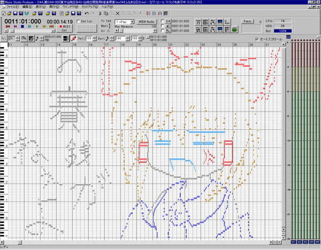Screen dimensions: 321x250
Task: Click the checkered grid icon beside track number
Action: 30,38
